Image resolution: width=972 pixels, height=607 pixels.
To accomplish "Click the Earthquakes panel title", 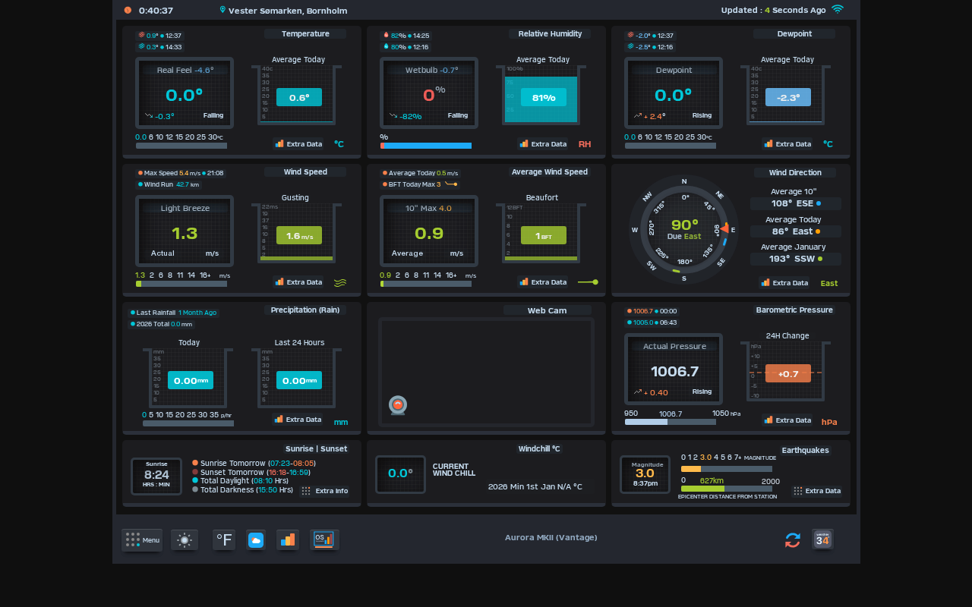I will (805, 451).
